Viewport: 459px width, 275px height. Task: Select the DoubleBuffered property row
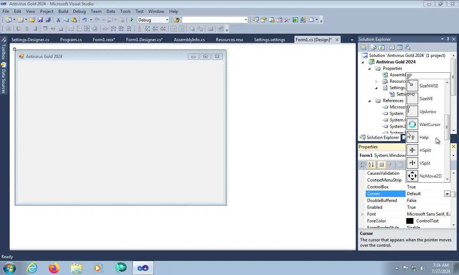(x=408, y=201)
